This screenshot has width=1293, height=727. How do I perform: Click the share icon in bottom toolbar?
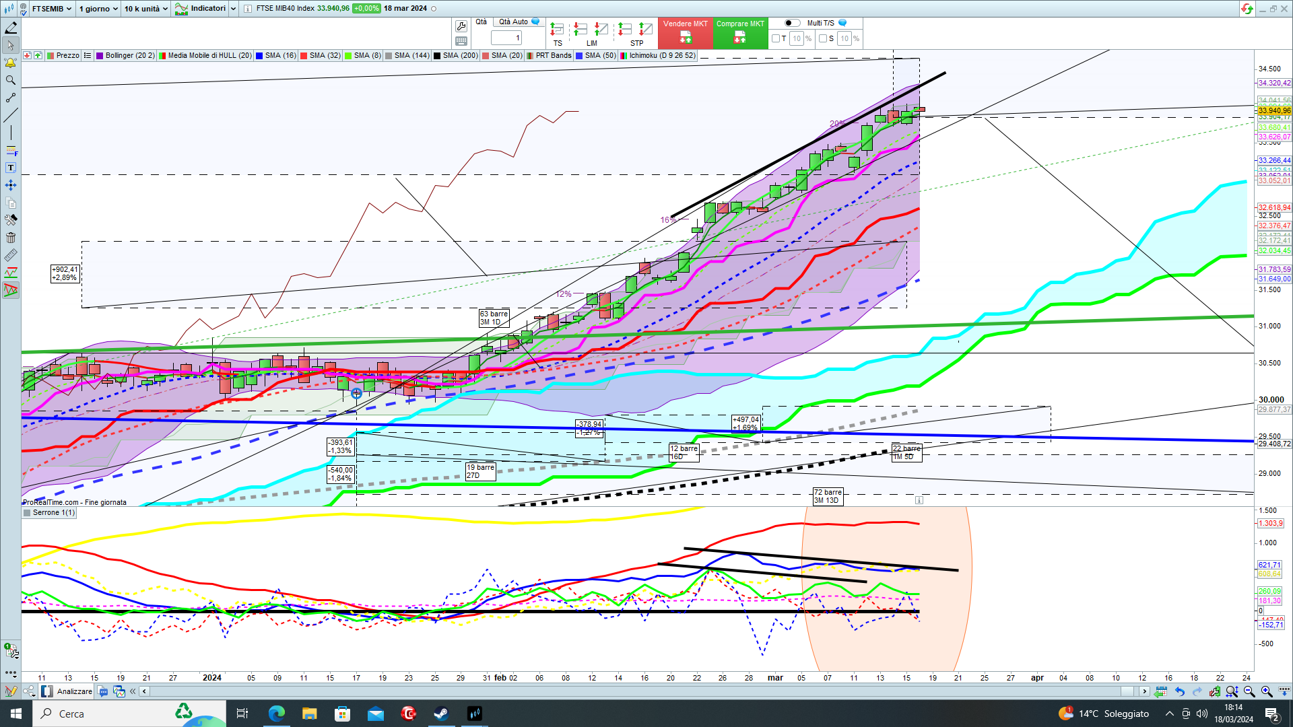30,691
